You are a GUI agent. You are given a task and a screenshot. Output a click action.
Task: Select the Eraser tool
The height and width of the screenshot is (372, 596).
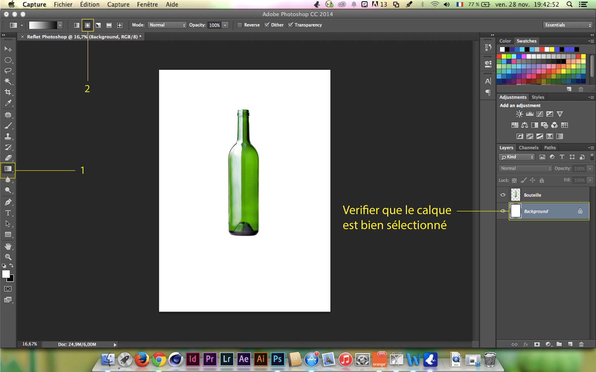8,158
